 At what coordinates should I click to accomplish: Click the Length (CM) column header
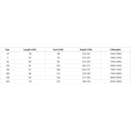pyautogui.click(x=30, y=50)
